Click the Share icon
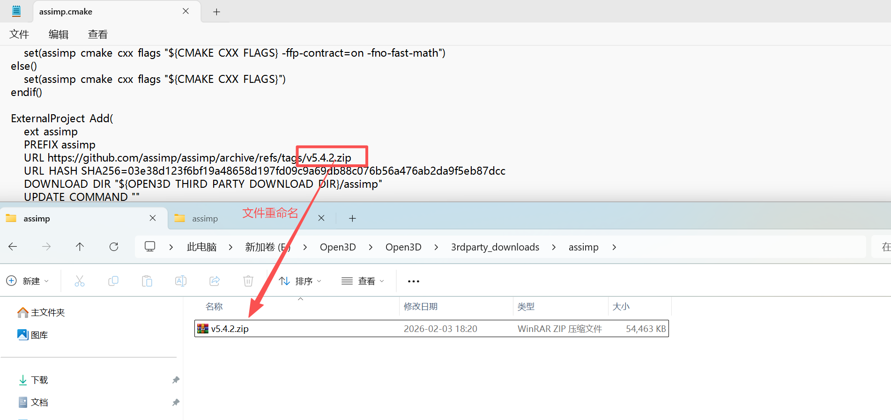Viewport: 891px width, 420px height. 215,281
